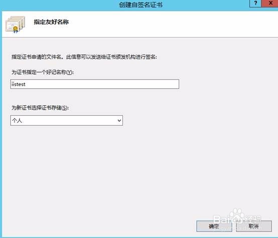Focus the friendly name field containing iistest
This screenshot has height=238, width=278.
coord(95,84)
